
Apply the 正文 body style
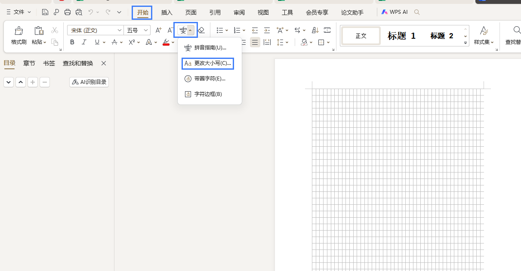tap(361, 36)
